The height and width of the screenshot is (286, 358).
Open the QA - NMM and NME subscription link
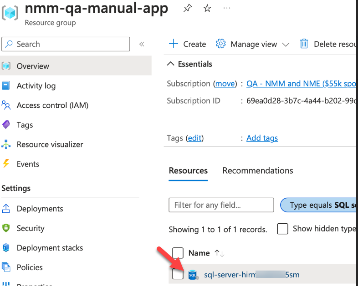click(302, 84)
